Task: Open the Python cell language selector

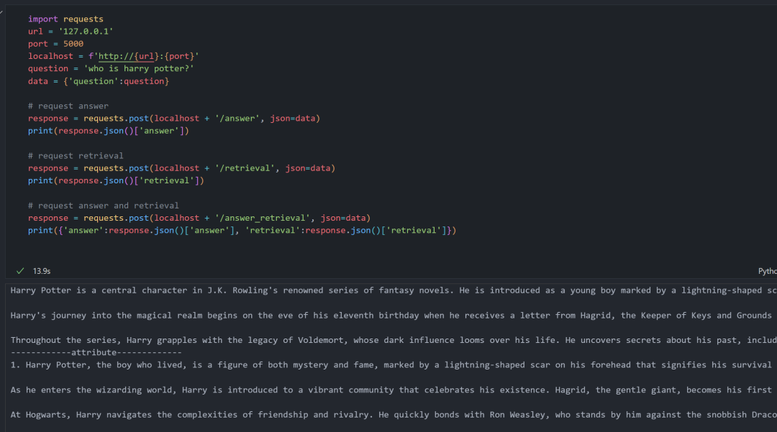Action: (x=767, y=271)
